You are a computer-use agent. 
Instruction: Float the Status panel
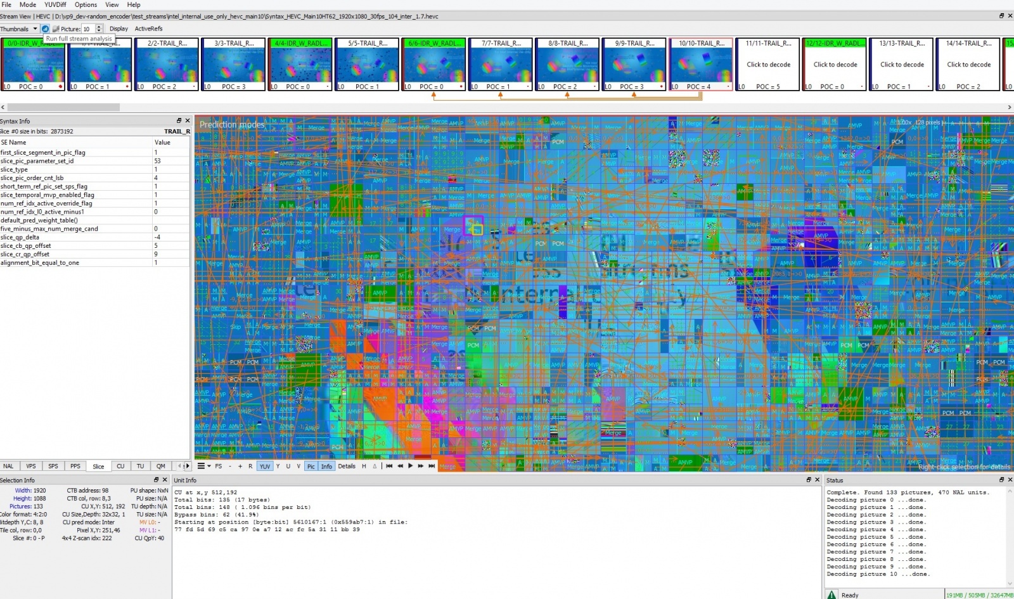click(1001, 480)
